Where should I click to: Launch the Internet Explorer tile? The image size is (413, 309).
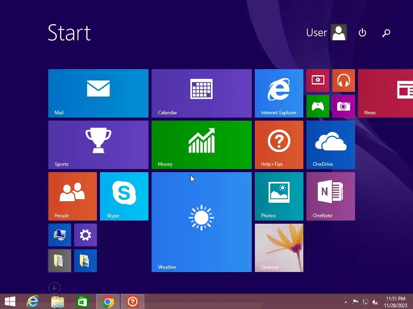tap(279, 93)
